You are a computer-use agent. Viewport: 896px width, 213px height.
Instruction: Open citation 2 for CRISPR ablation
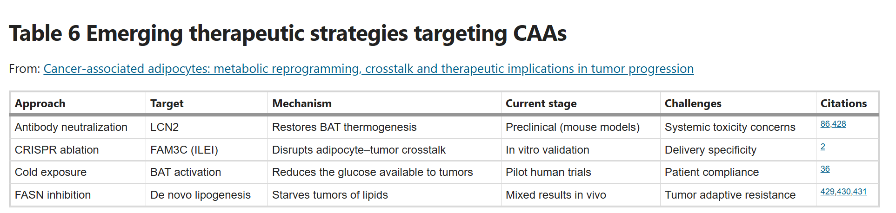pyautogui.click(x=823, y=147)
